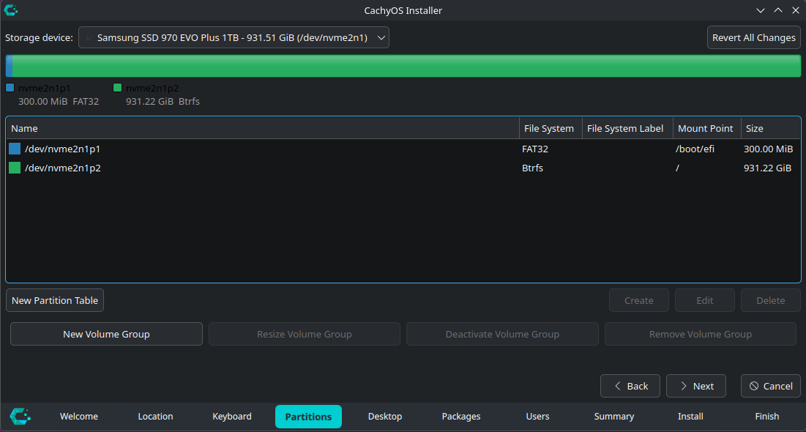The image size is (806, 432).
Task: Click the nvme2n1p1 legend label
Action: click(45, 88)
